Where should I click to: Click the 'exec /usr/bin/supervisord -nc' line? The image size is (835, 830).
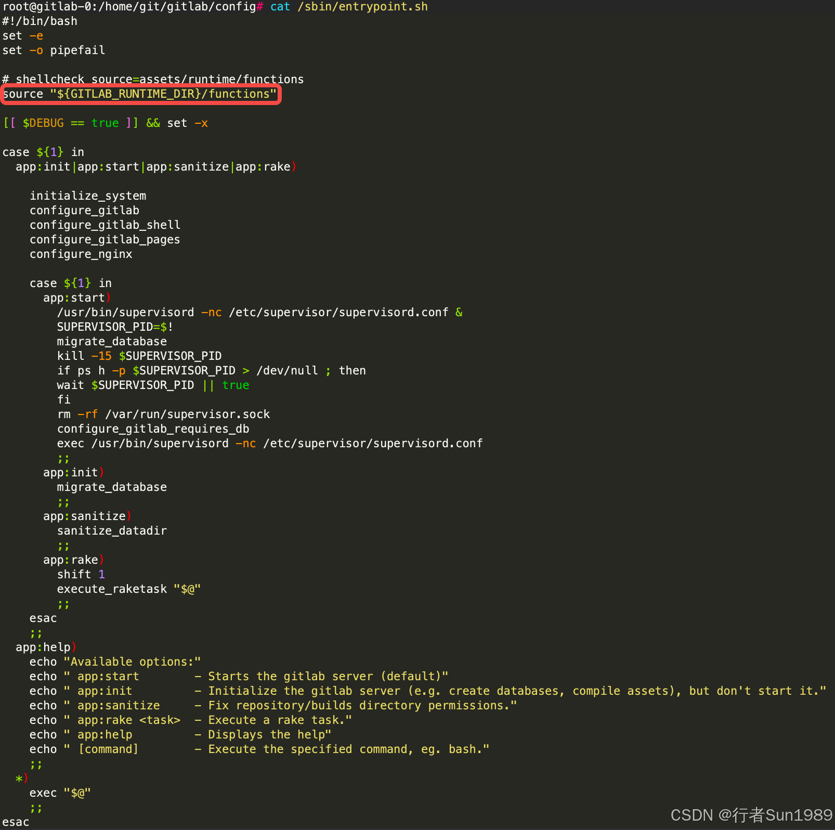pyautogui.click(x=270, y=444)
